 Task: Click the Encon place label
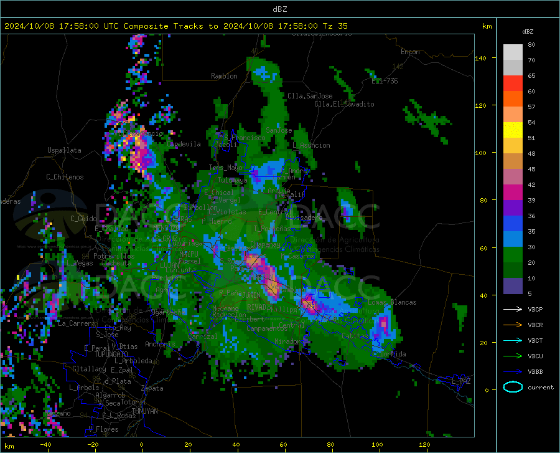(410, 52)
